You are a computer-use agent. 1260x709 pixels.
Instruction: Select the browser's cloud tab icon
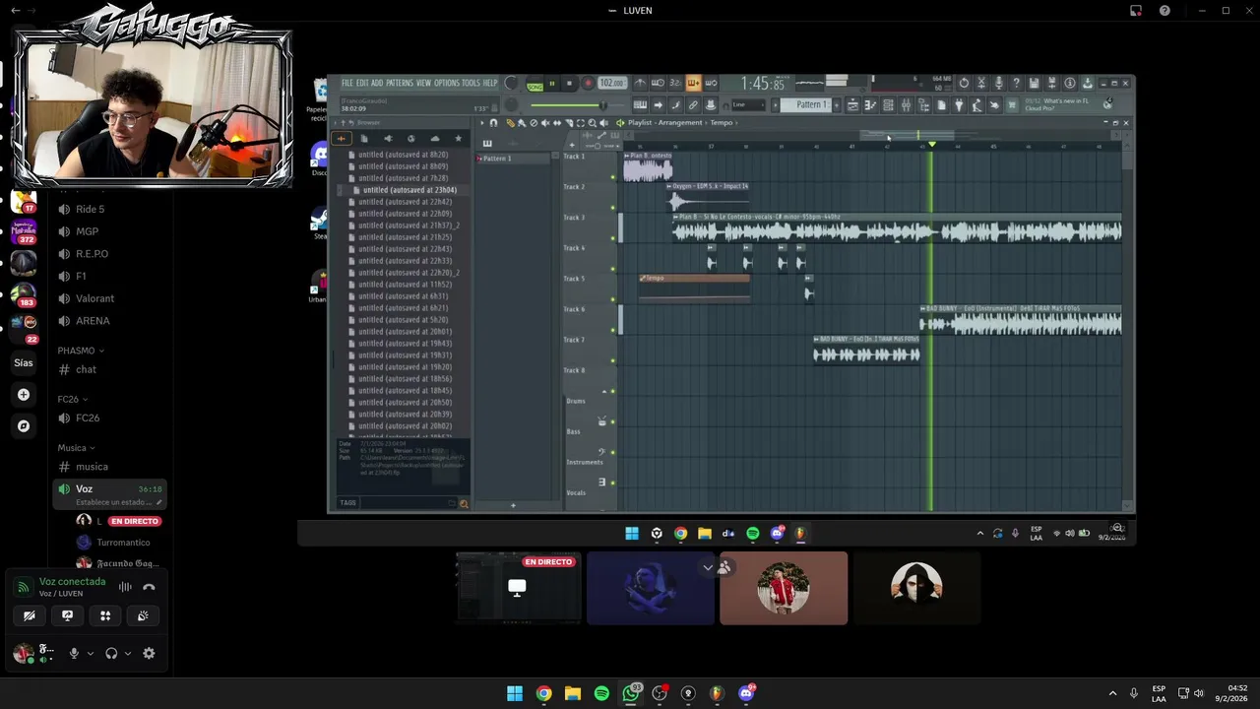tap(435, 139)
